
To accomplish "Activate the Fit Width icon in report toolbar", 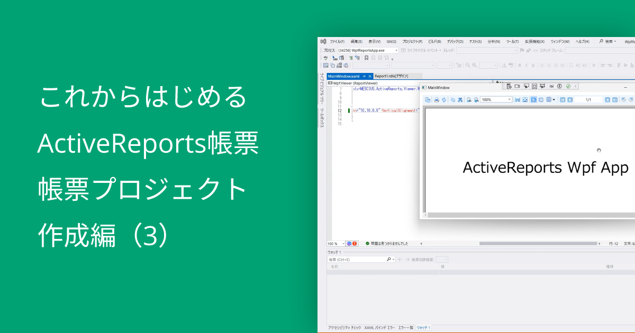I will [516, 100].
